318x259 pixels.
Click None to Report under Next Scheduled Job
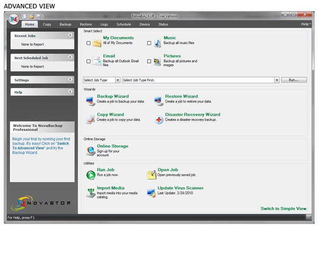click(32, 66)
